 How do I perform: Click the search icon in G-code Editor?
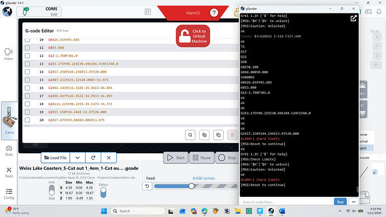(x=190, y=135)
